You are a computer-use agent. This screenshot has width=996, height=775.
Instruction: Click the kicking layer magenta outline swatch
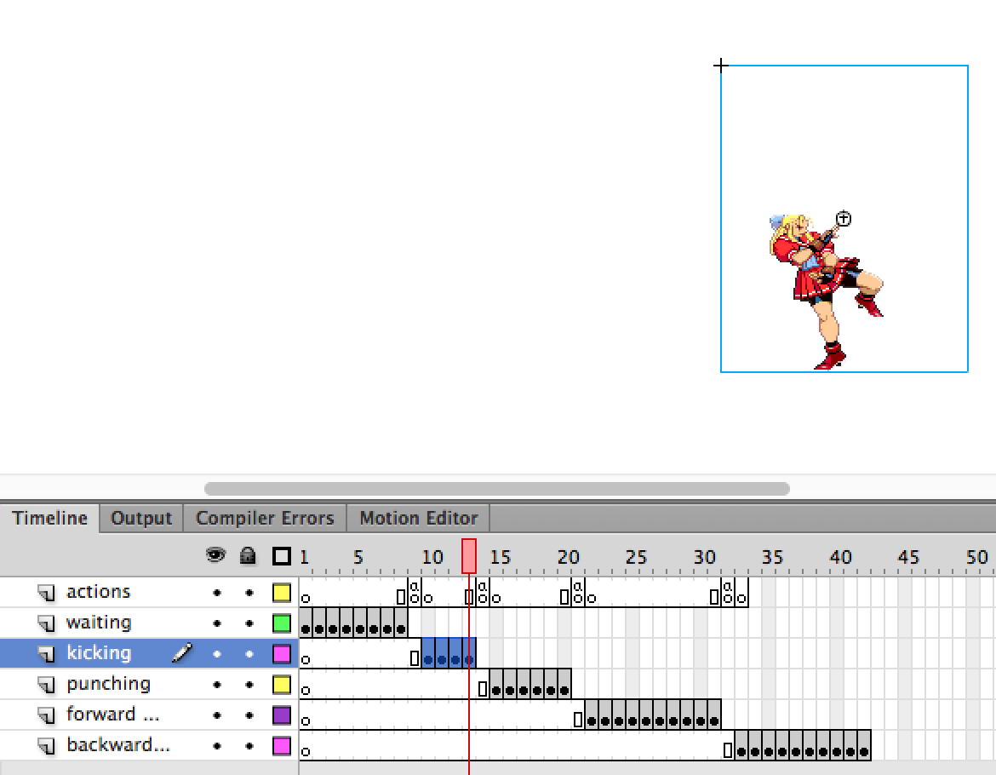pos(282,654)
